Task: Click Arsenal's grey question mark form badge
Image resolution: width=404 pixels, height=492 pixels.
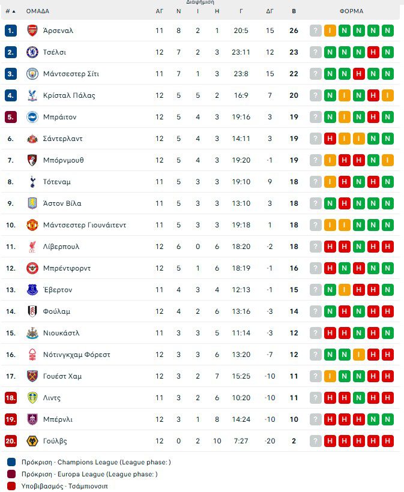Action: 316,31
